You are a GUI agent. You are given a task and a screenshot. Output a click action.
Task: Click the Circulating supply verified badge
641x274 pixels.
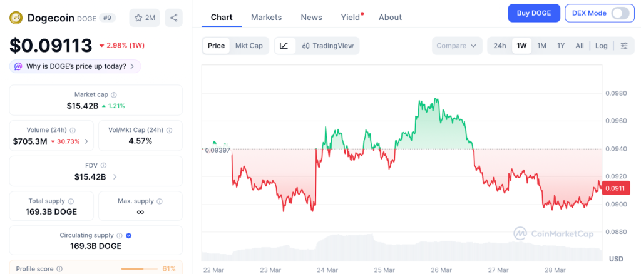128,235
